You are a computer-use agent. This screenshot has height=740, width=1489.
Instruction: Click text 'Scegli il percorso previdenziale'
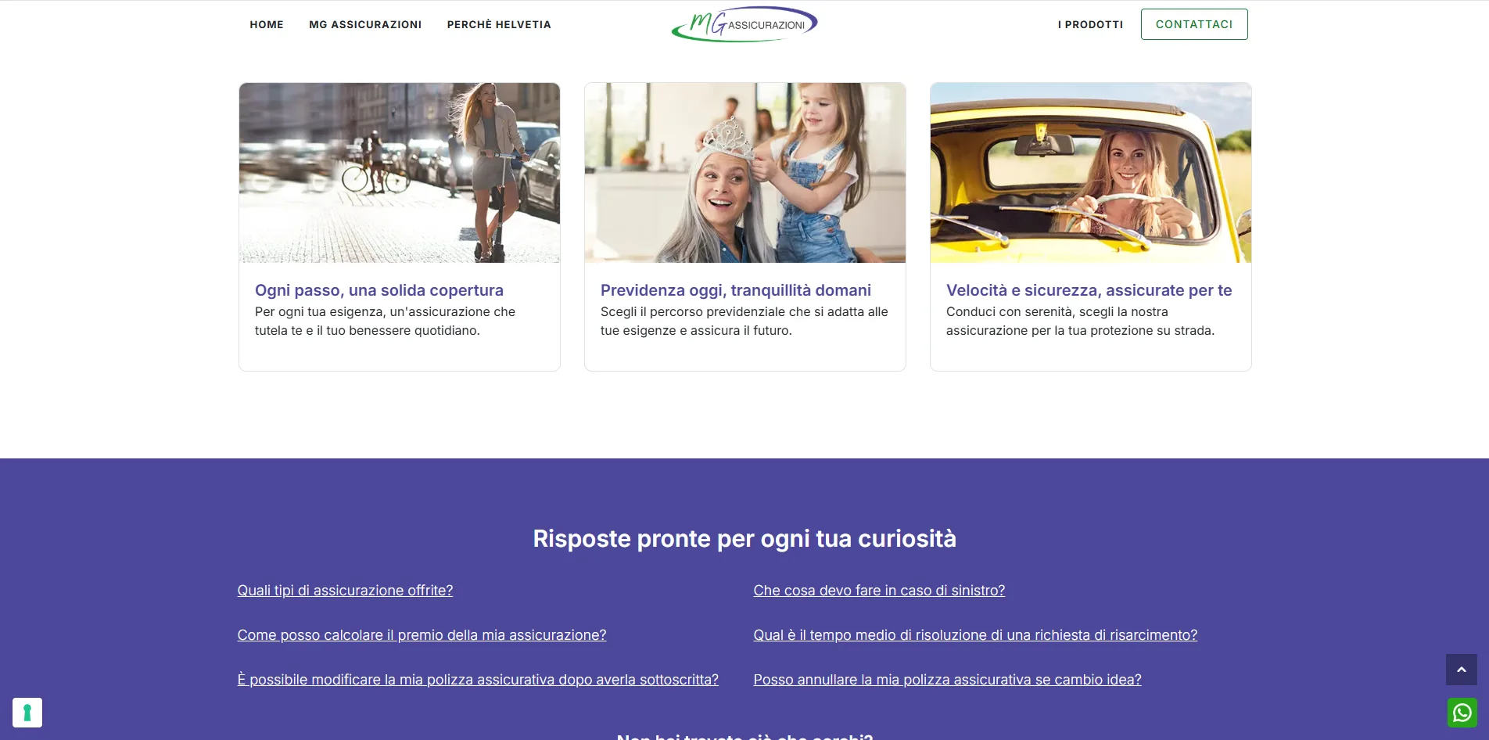click(692, 311)
